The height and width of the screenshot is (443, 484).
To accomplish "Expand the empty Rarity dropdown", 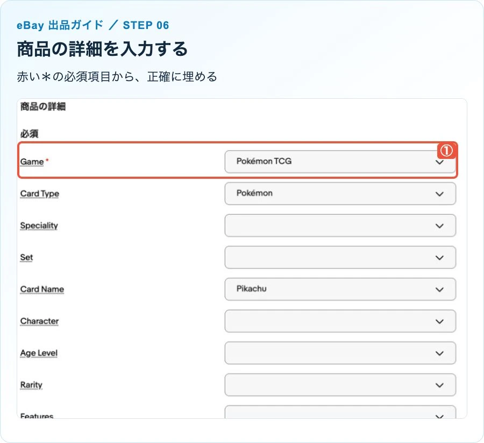I will (340, 384).
